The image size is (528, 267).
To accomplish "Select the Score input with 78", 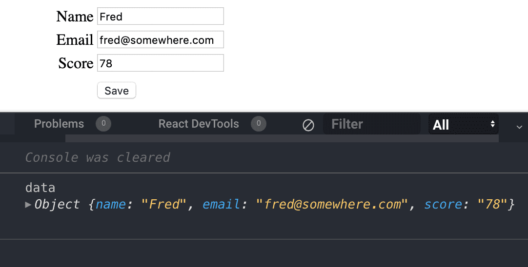I will coord(160,63).
